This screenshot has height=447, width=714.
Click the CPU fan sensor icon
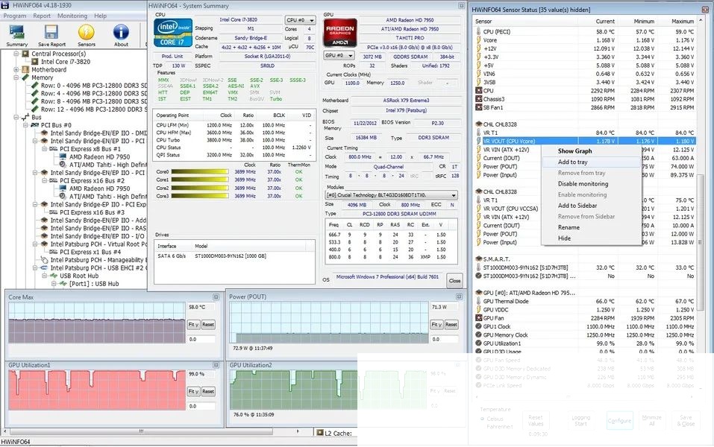point(478,90)
